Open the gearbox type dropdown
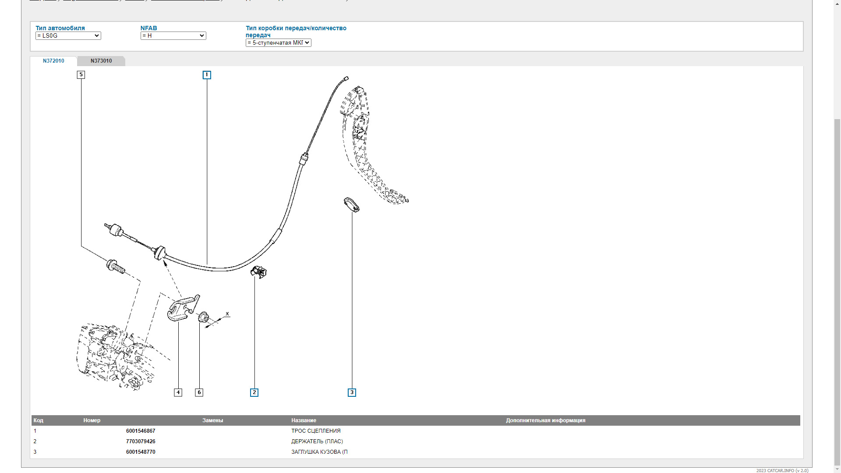This screenshot has width=841, height=473. 278,43
